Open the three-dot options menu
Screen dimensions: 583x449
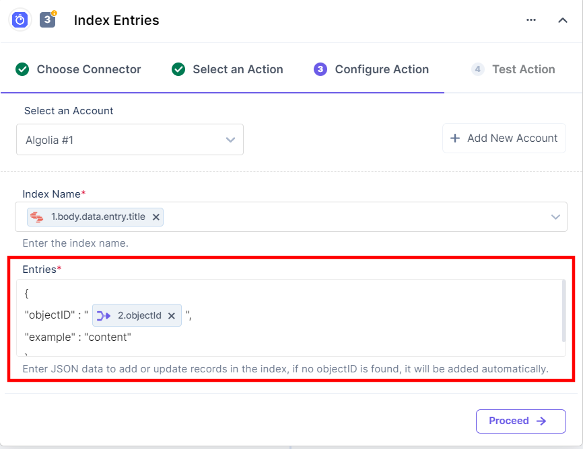pos(531,19)
